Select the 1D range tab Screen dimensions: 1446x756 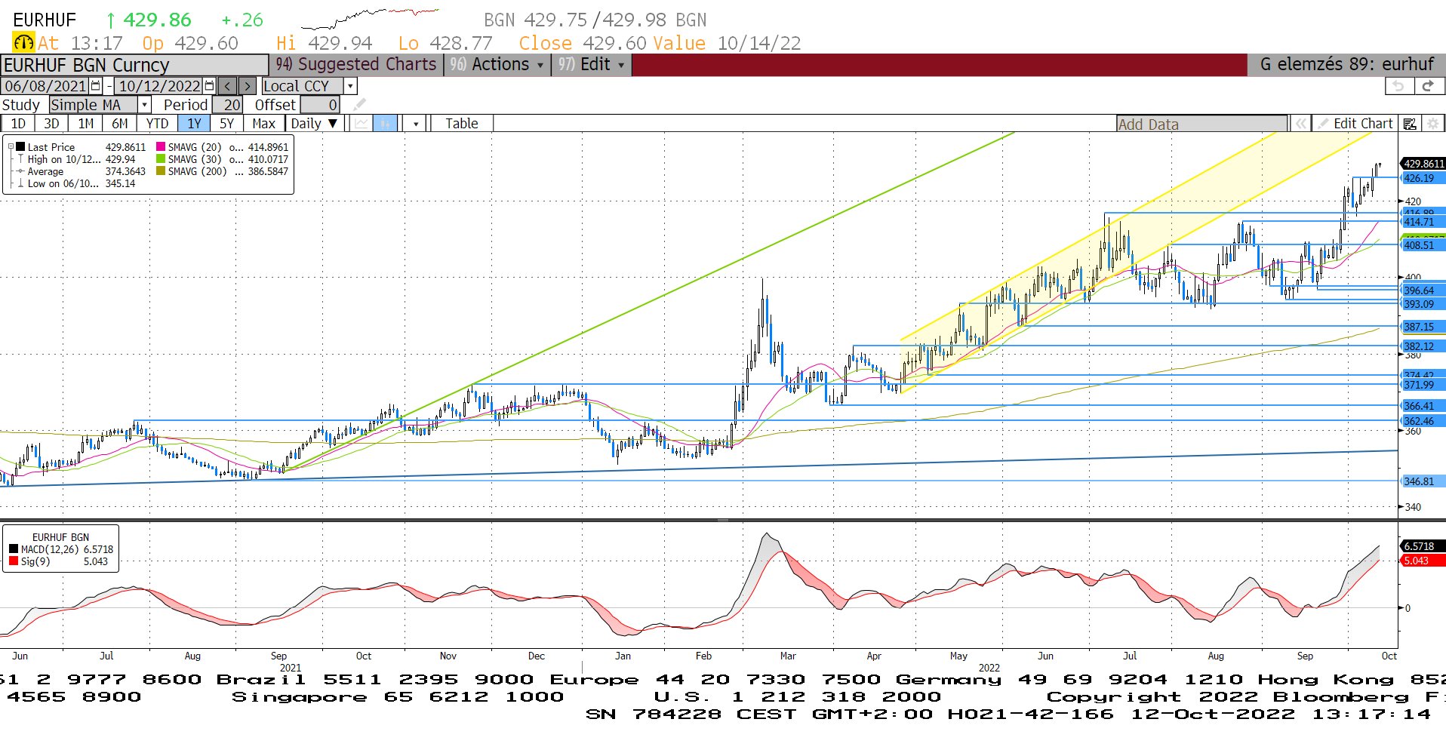coord(18,124)
